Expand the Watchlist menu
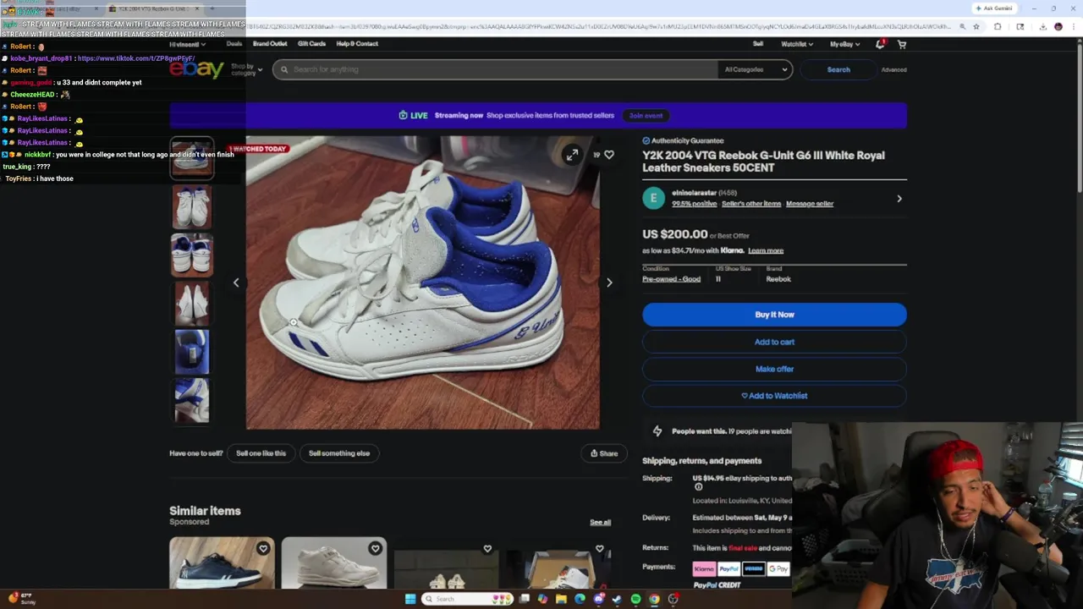The image size is (1083, 609). [x=797, y=44]
